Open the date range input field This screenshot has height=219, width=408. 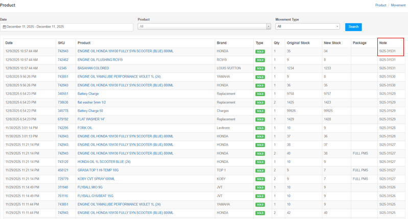click(x=66, y=27)
